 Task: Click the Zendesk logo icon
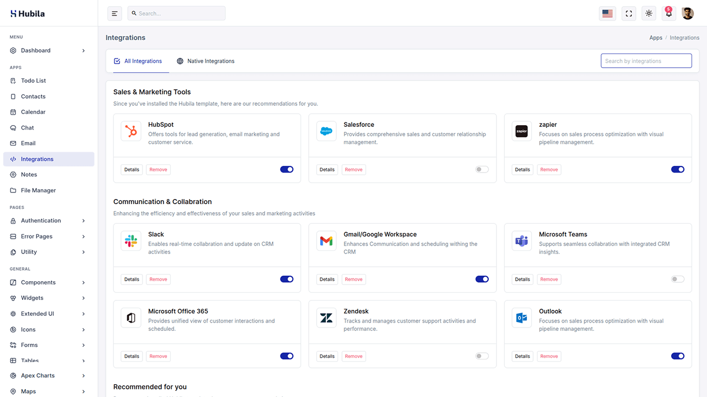pyautogui.click(x=326, y=318)
